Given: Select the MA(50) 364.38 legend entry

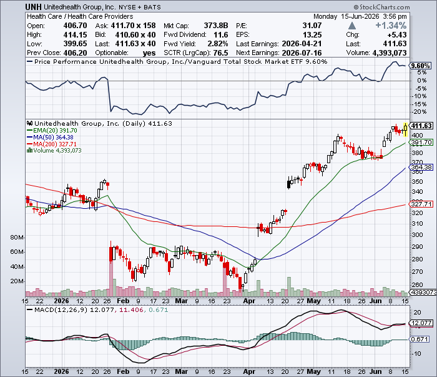Looking at the screenshot, I should (x=50, y=138).
